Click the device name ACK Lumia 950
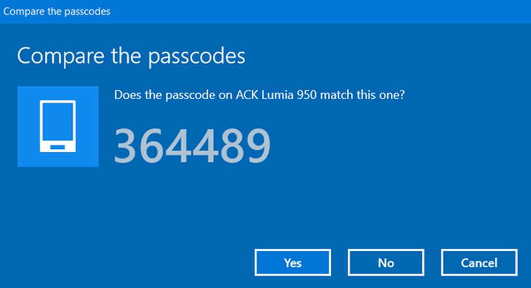This screenshot has width=531, height=288. [x=276, y=94]
